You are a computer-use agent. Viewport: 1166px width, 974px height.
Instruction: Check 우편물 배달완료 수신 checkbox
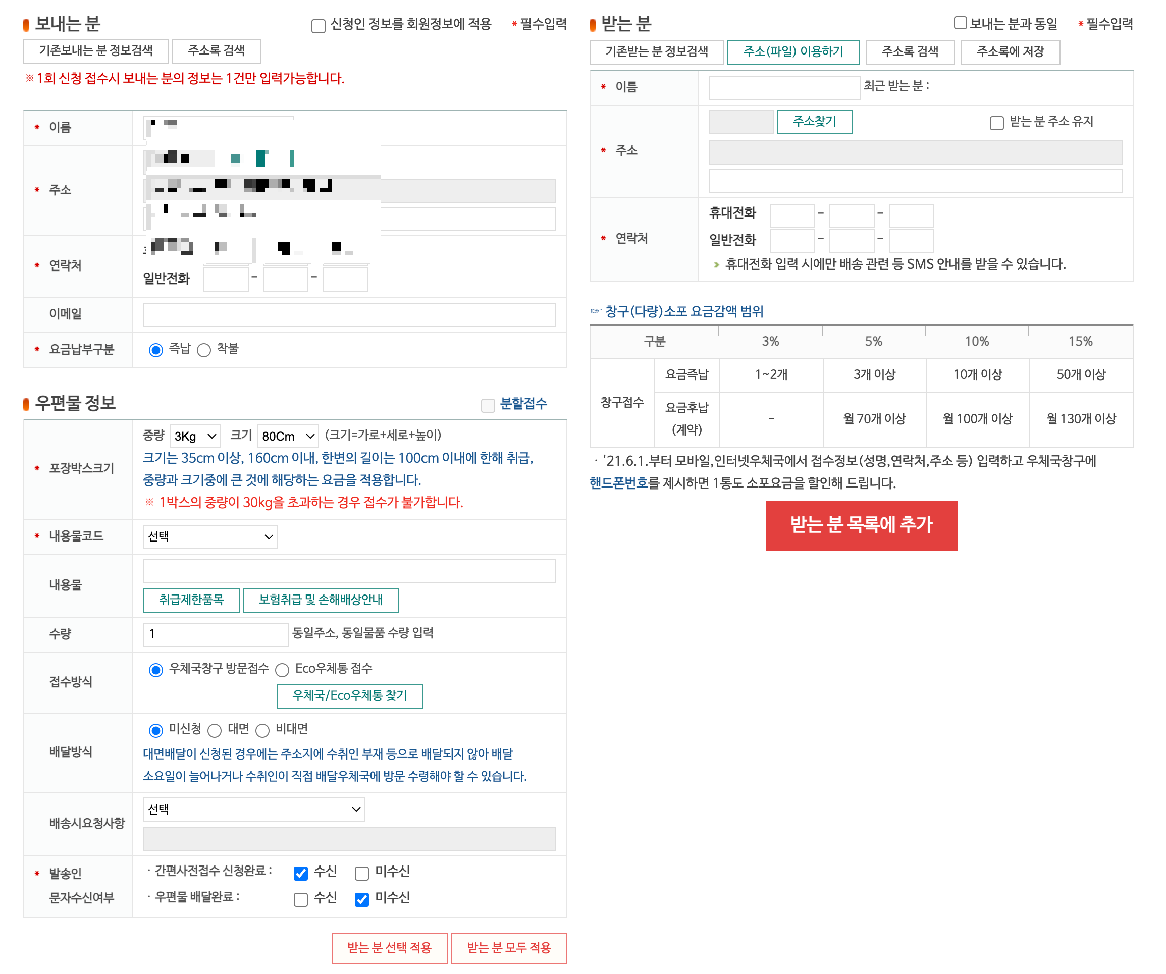click(300, 899)
